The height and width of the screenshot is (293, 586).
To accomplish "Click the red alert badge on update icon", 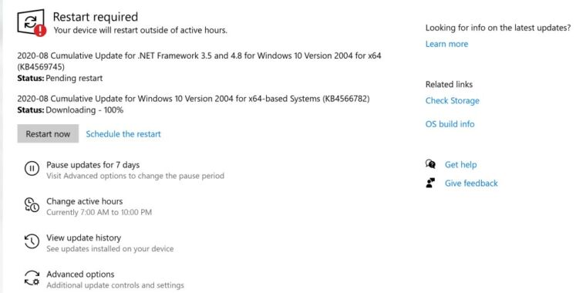I will click(x=40, y=30).
